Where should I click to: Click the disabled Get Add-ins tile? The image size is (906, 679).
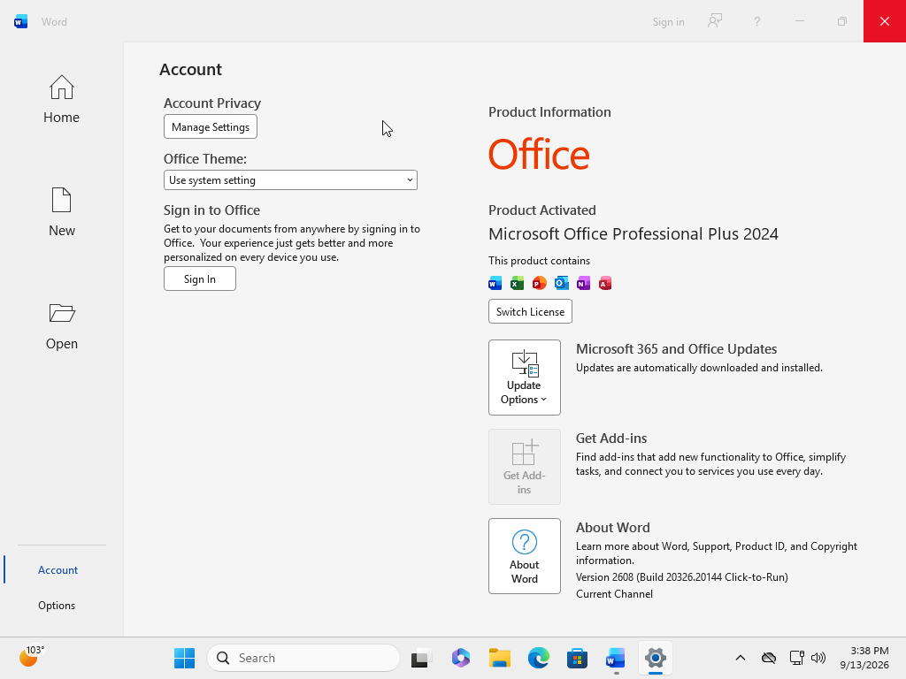(525, 467)
